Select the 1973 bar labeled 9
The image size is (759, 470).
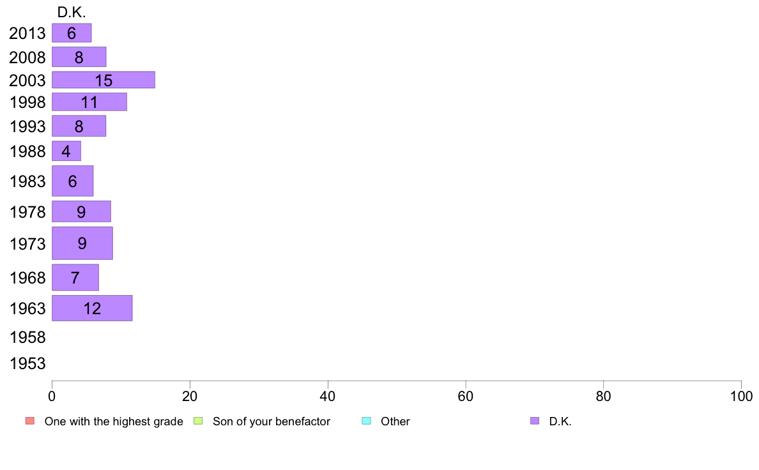click(82, 243)
